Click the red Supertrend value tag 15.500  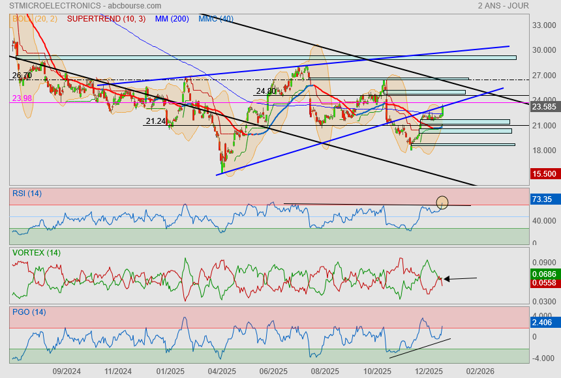(x=543, y=174)
